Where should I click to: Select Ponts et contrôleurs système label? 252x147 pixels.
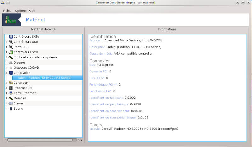(x=36, y=57)
